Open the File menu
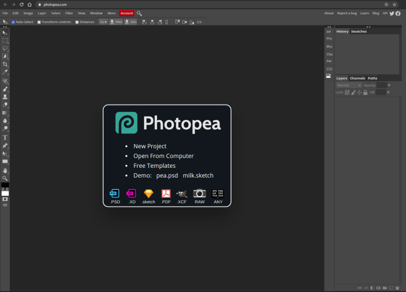This screenshot has width=406, height=292. (x=5, y=13)
